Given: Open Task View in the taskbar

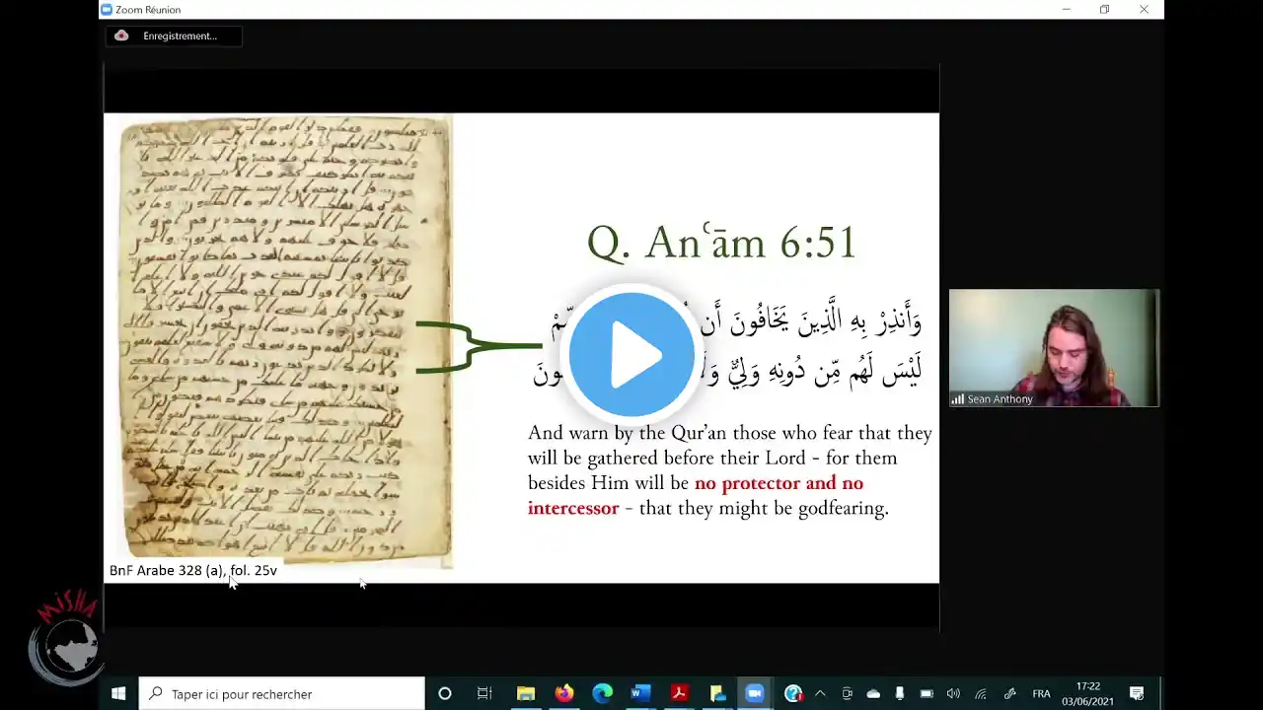Looking at the screenshot, I should [483, 694].
